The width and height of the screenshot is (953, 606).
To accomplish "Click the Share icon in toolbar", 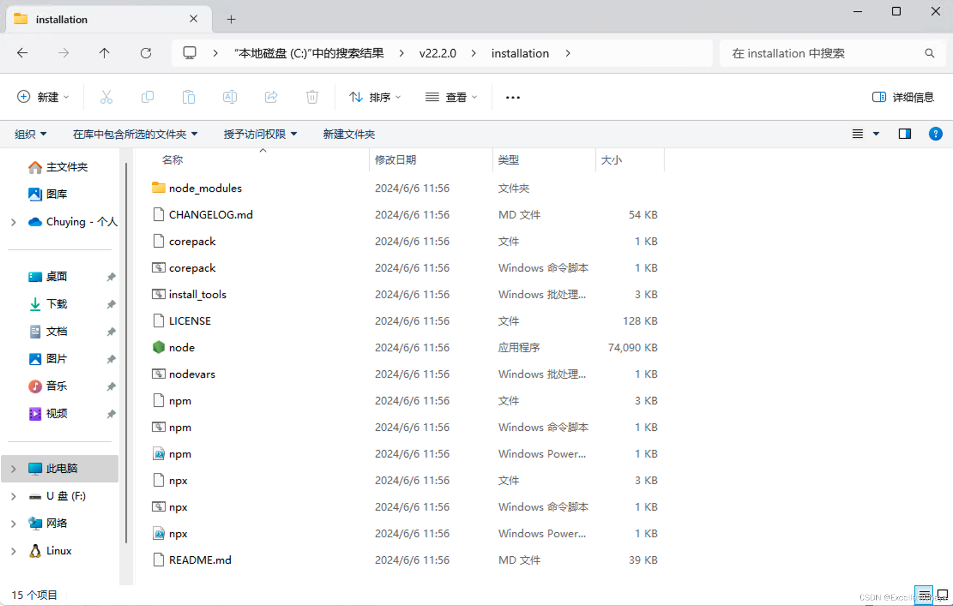I will (271, 97).
